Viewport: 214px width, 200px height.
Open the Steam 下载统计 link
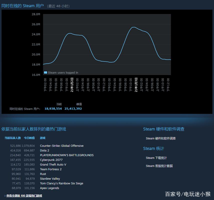156,158
